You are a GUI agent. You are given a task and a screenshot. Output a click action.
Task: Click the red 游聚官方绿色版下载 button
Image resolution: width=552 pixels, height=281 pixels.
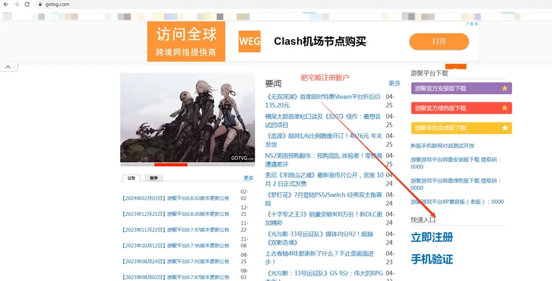[x=461, y=108]
